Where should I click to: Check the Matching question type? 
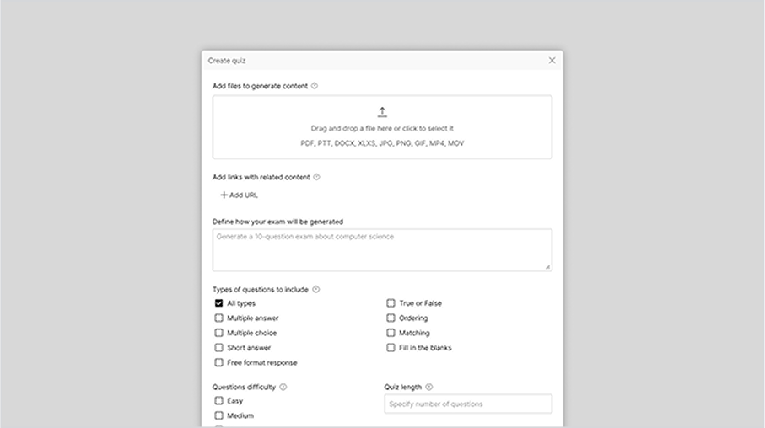coord(391,333)
